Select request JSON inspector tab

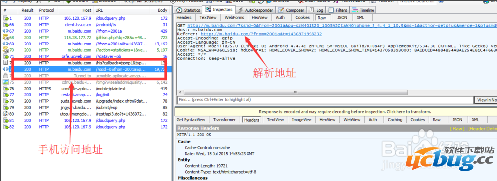[342, 18]
